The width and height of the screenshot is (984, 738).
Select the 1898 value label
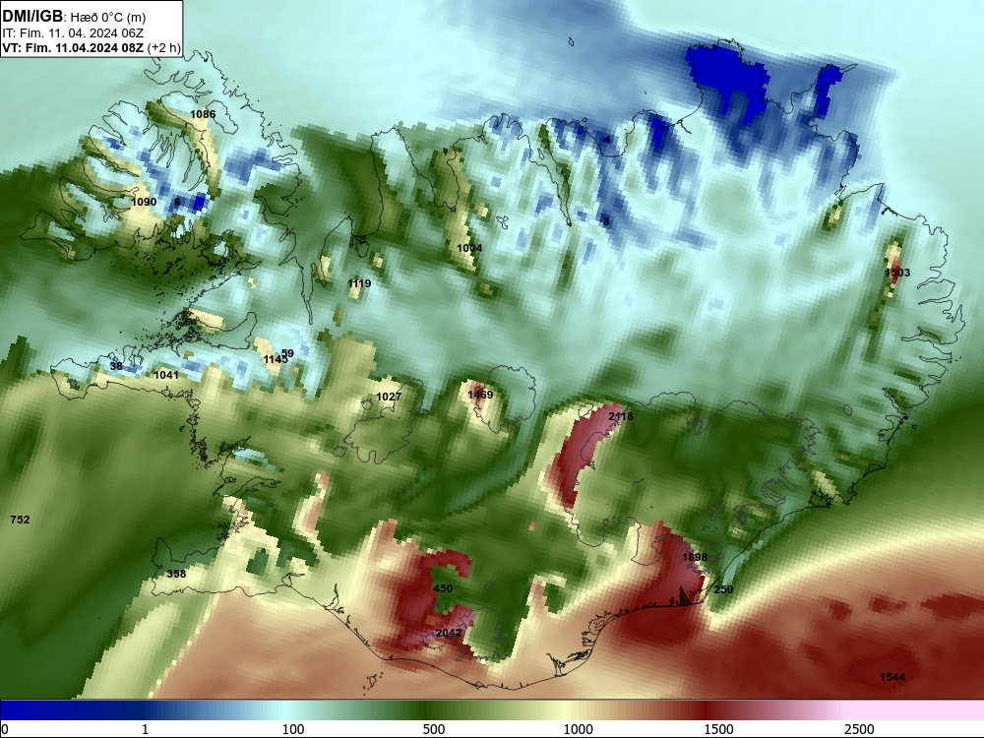tap(694, 557)
